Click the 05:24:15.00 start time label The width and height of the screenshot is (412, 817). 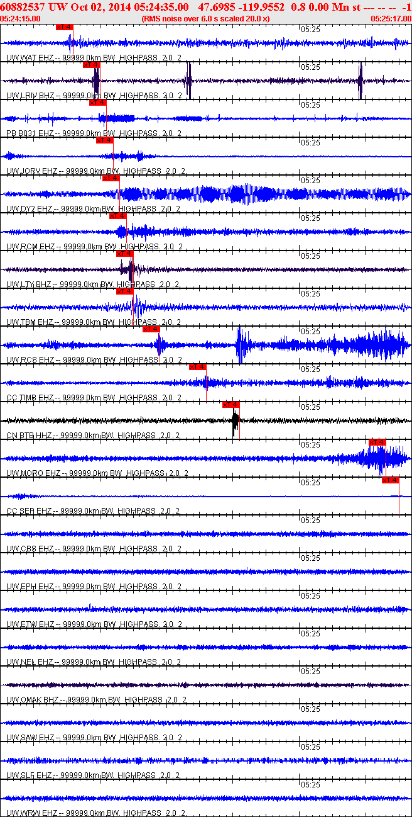point(21,19)
